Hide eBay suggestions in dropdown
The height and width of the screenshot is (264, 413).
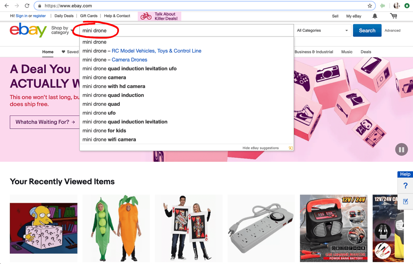261,148
